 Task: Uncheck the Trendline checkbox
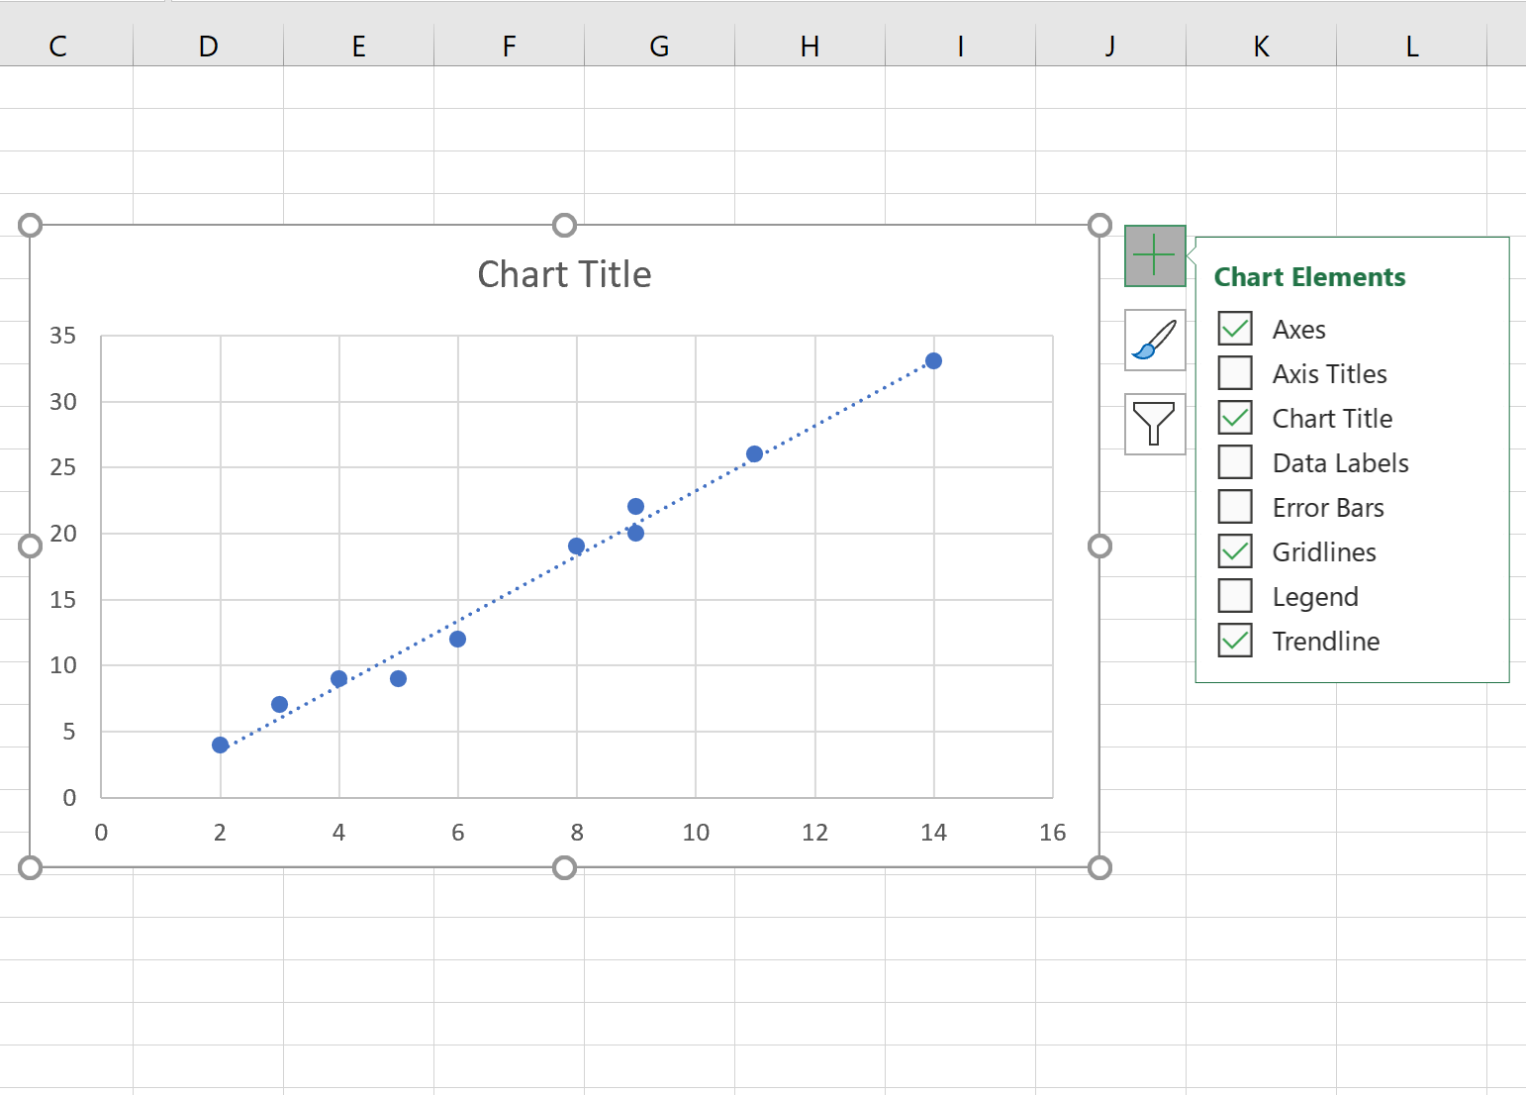pyautogui.click(x=1235, y=641)
